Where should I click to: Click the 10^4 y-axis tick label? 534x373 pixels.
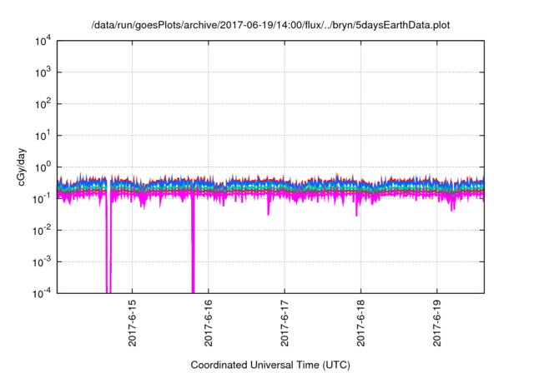(x=43, y=41)
